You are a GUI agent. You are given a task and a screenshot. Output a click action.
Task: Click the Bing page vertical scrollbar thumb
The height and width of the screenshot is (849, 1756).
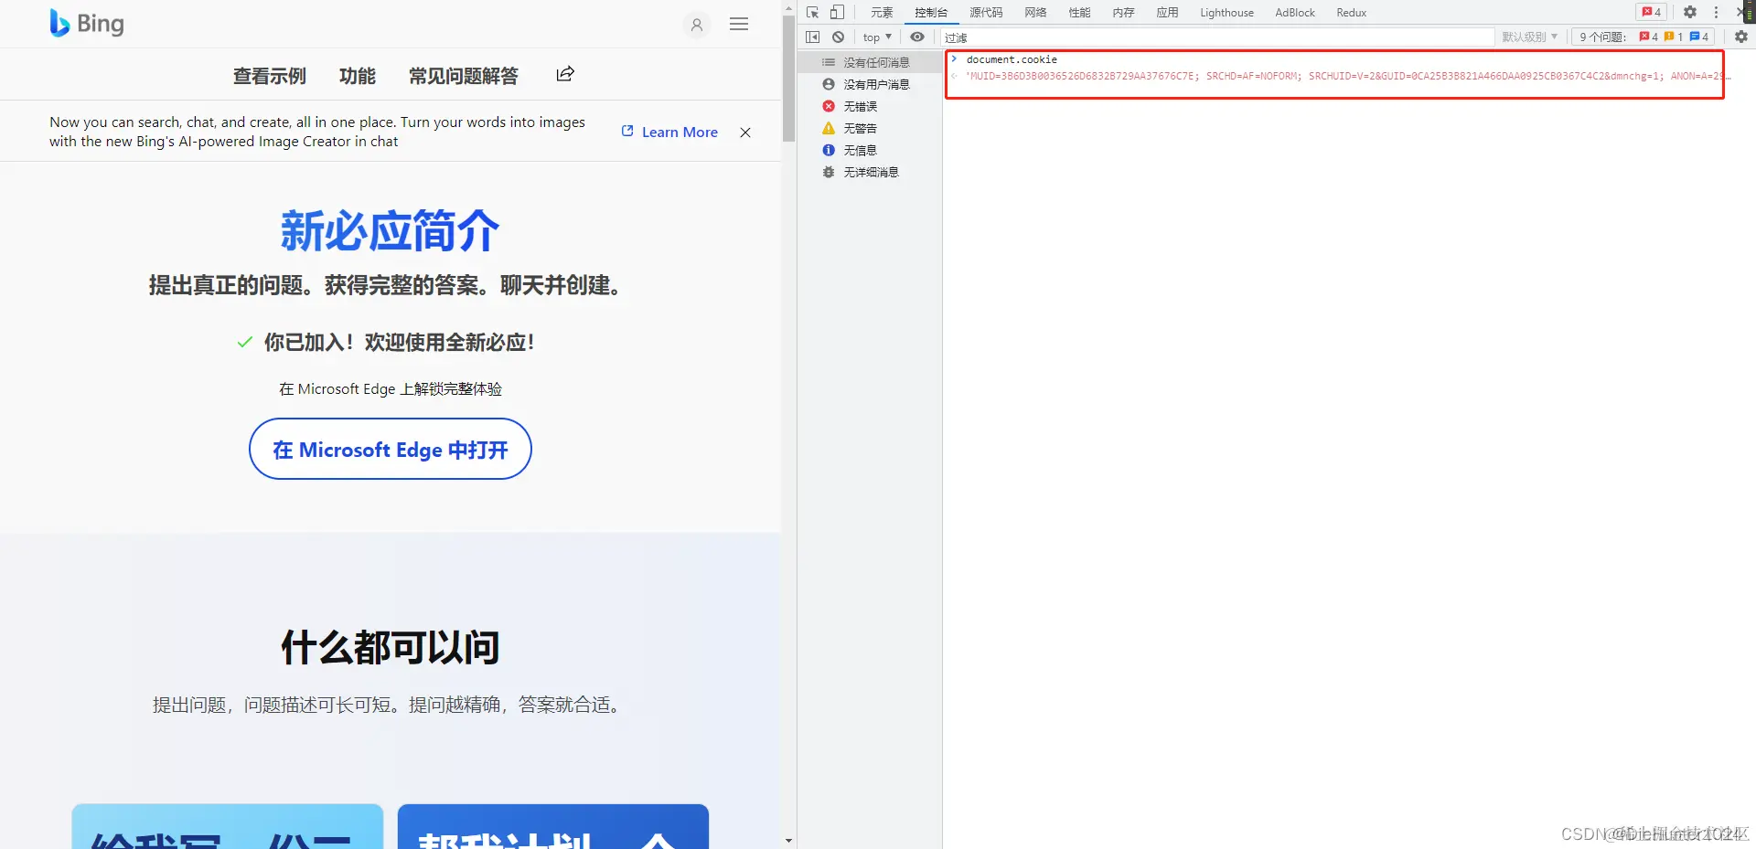tap(788, 78)
